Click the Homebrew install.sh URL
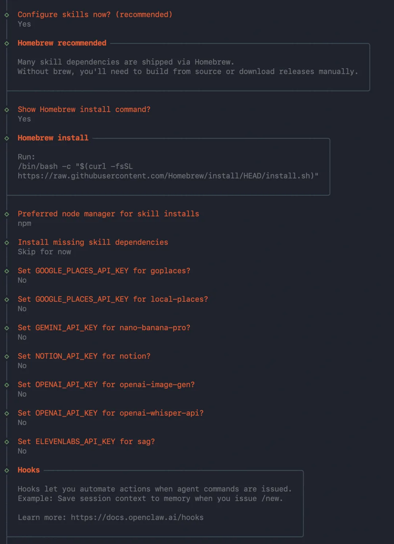 pos(168,176)
